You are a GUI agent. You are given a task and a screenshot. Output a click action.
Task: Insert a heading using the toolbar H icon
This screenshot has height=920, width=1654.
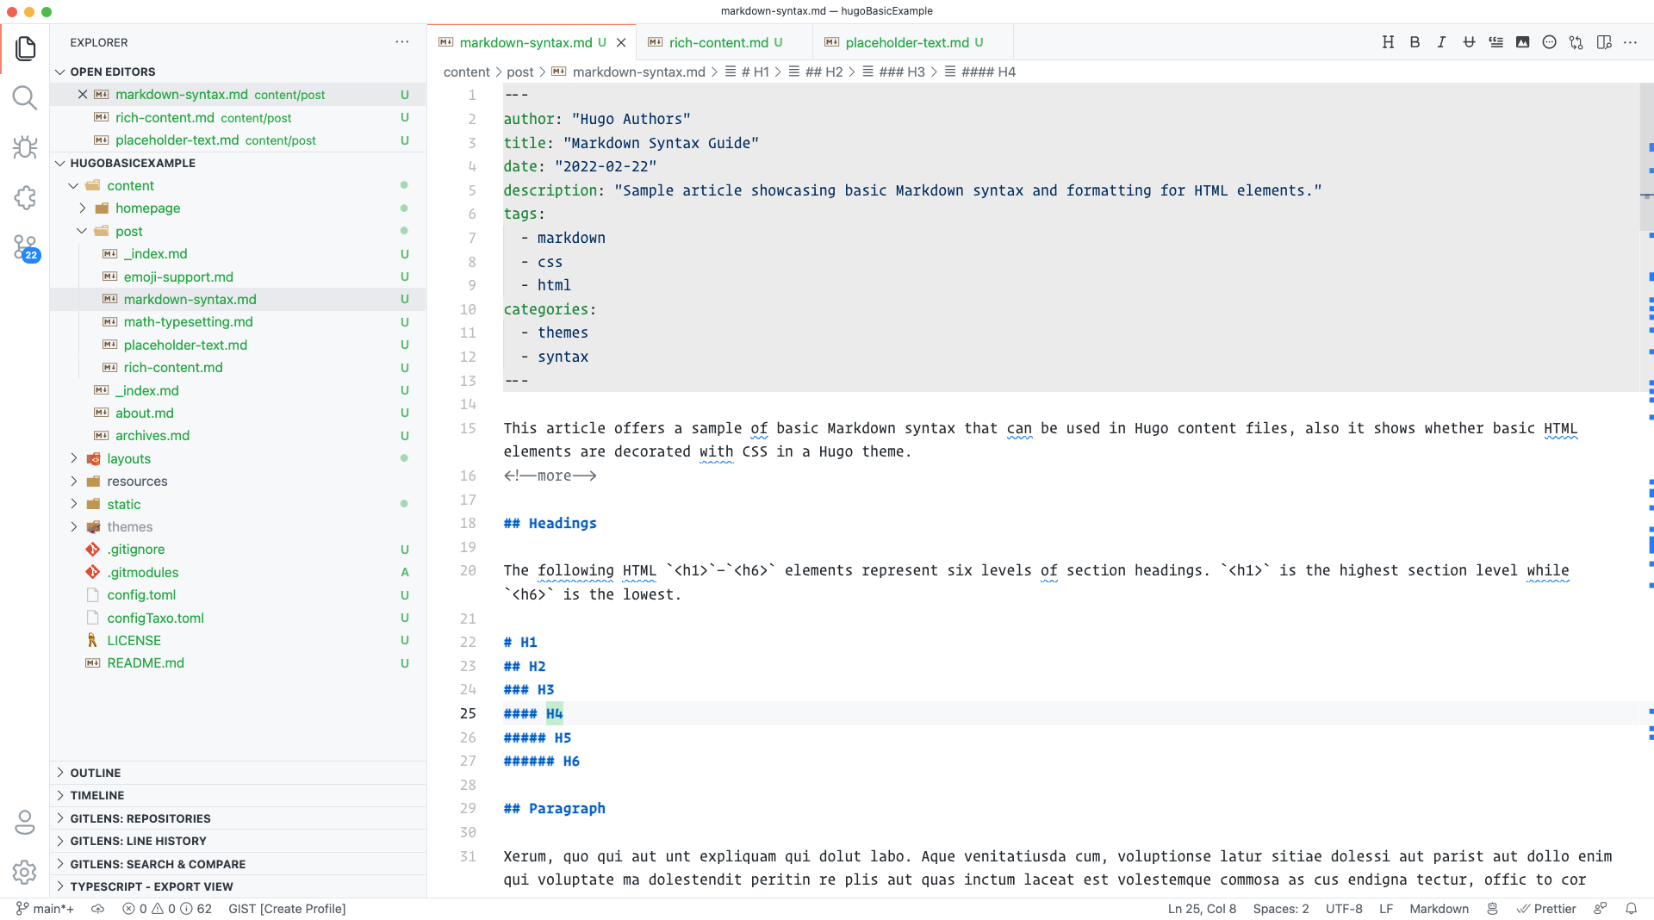click(1387, 42)
